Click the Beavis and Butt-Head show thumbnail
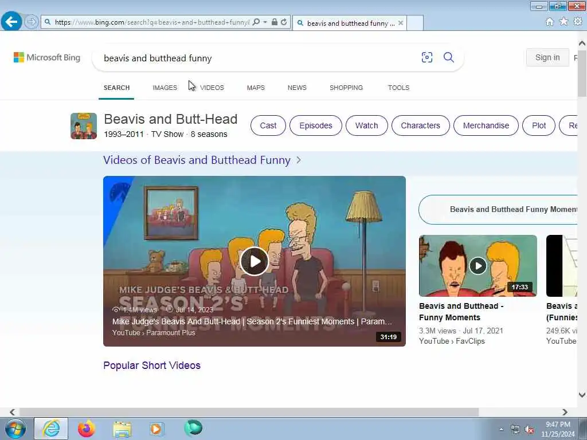This screenshot has height=440, width=587. [84, 125]
